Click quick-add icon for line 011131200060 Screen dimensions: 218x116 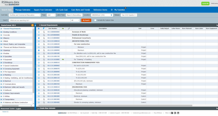coord(44,66)
